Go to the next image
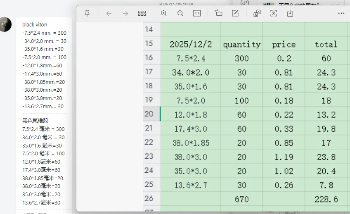 pyautogui.click(x=125, y=13)
